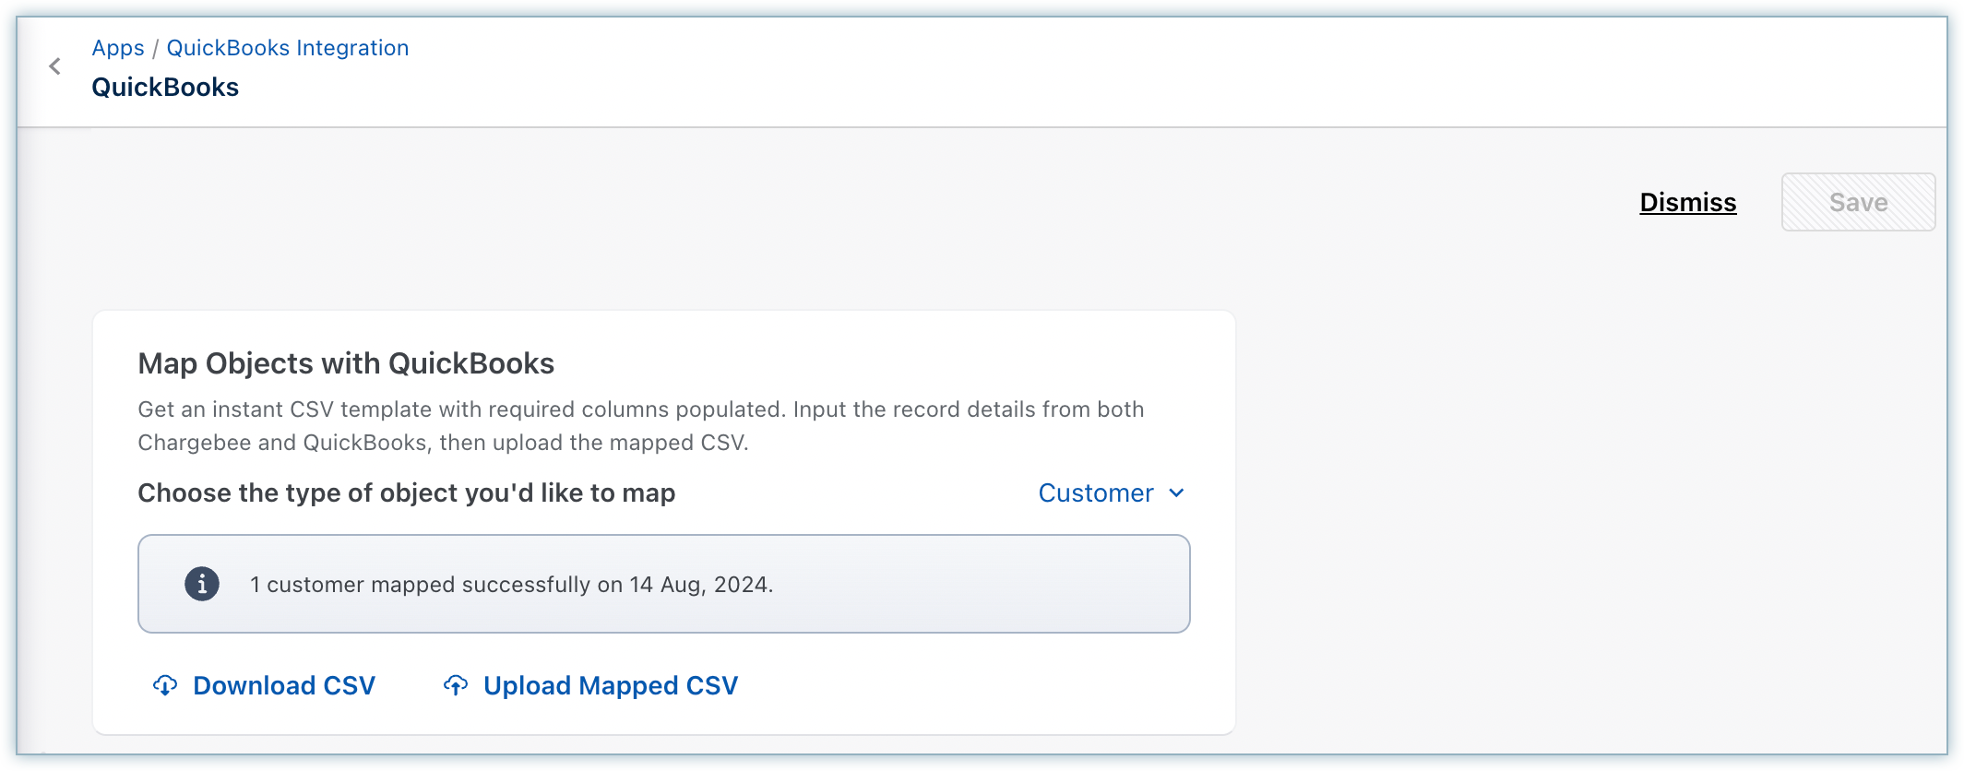
Task: Click the Dismiss link
Action: (x=1687, y=202)
